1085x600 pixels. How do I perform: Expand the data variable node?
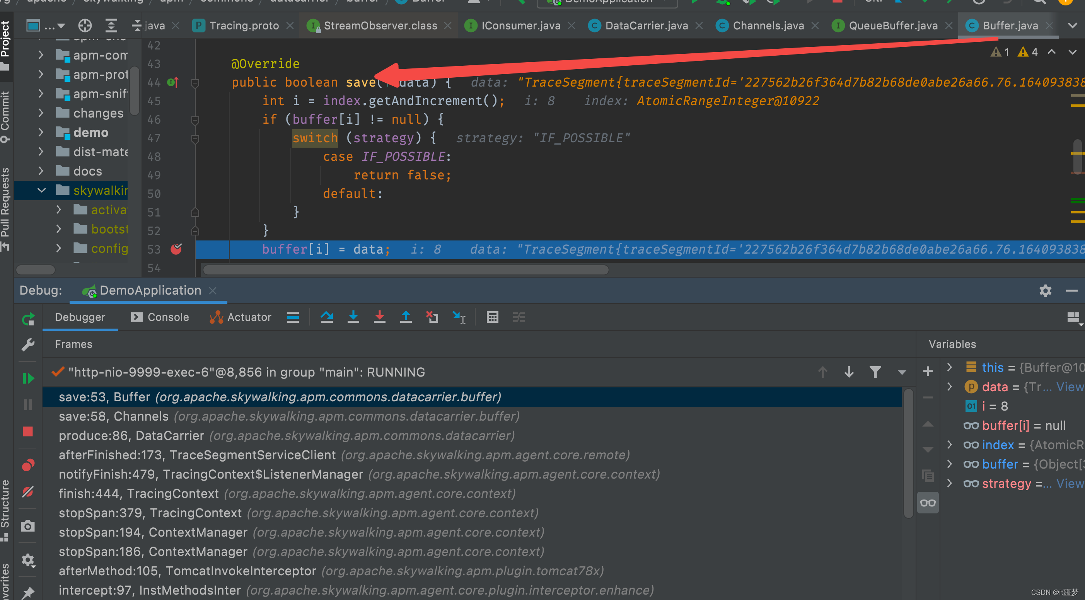click(950, 387)
